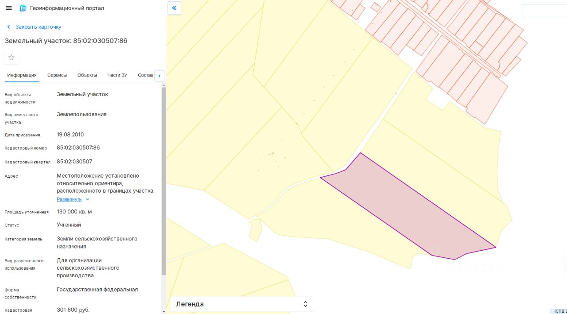Select the cadastral cost 301 600 руб.

(x=73, y=310)
